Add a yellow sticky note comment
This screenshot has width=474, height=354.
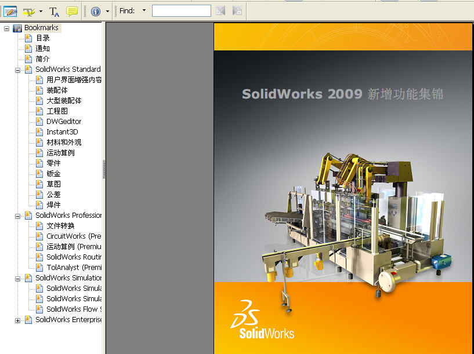(72, 12)
